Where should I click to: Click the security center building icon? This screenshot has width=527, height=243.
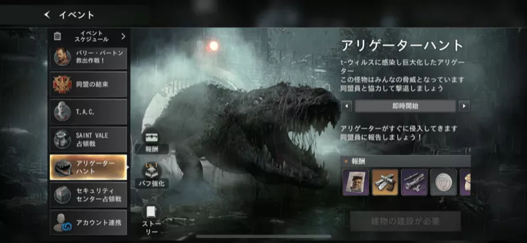coord(63,195)
